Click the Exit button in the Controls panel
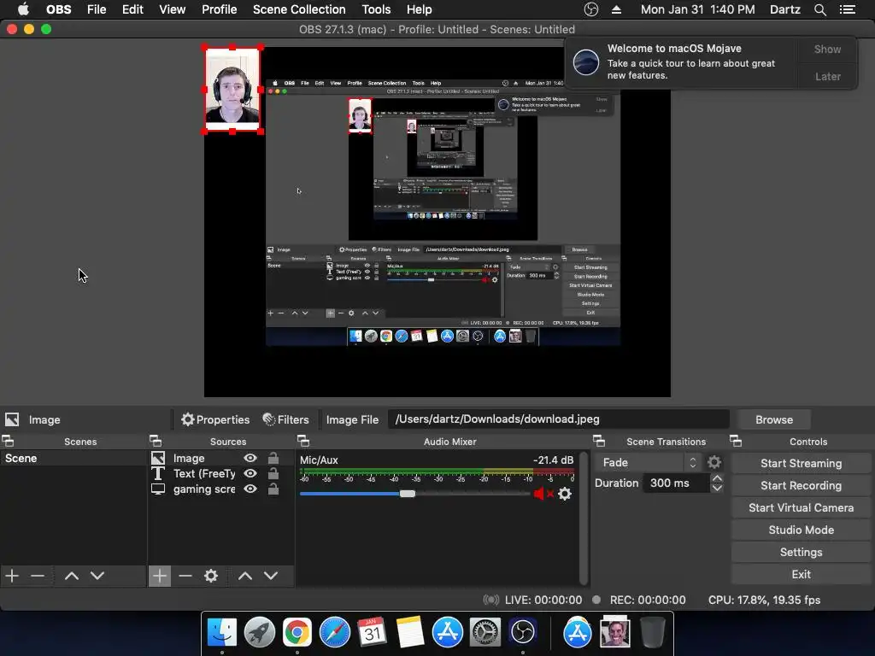 tap(801, 575)
